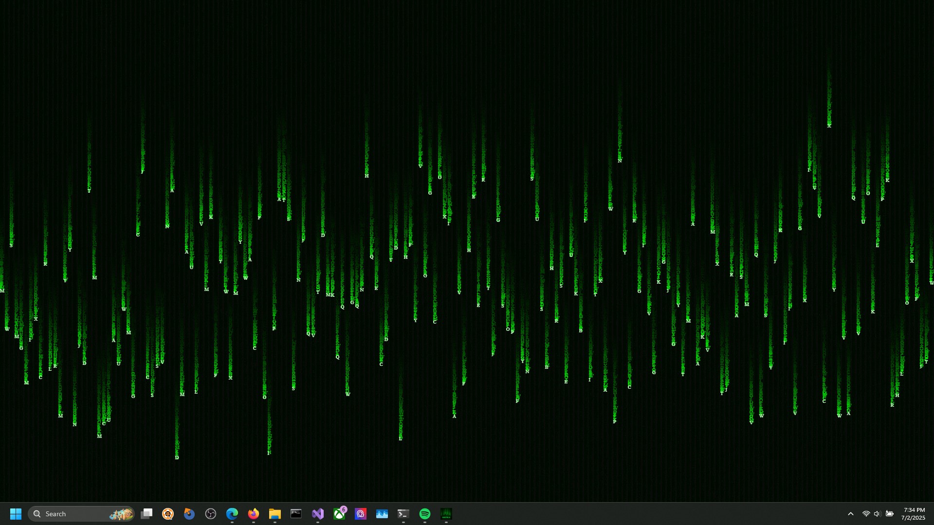Screen dimensions: 934x525
Task: Open Spotify from the taskbar
Action: (425, 514)
